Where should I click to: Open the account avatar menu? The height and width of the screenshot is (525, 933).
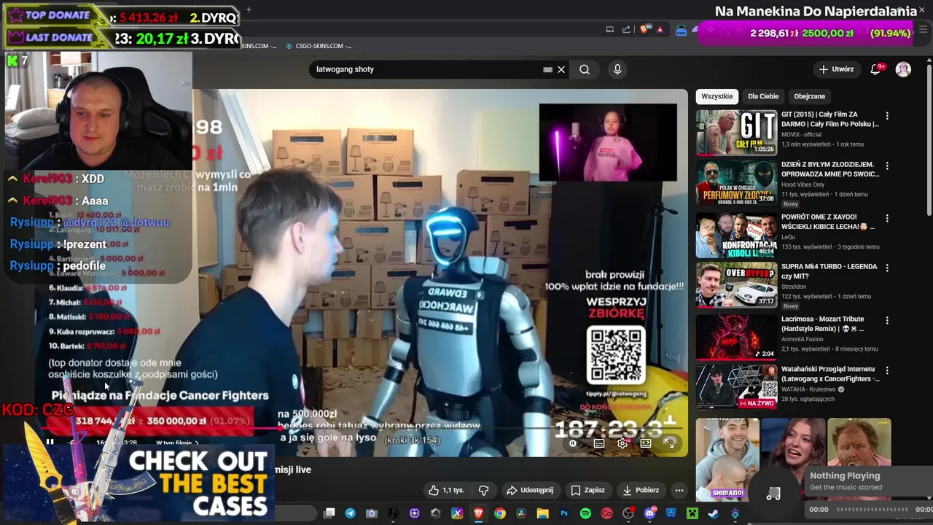click(x=903, y=69)
